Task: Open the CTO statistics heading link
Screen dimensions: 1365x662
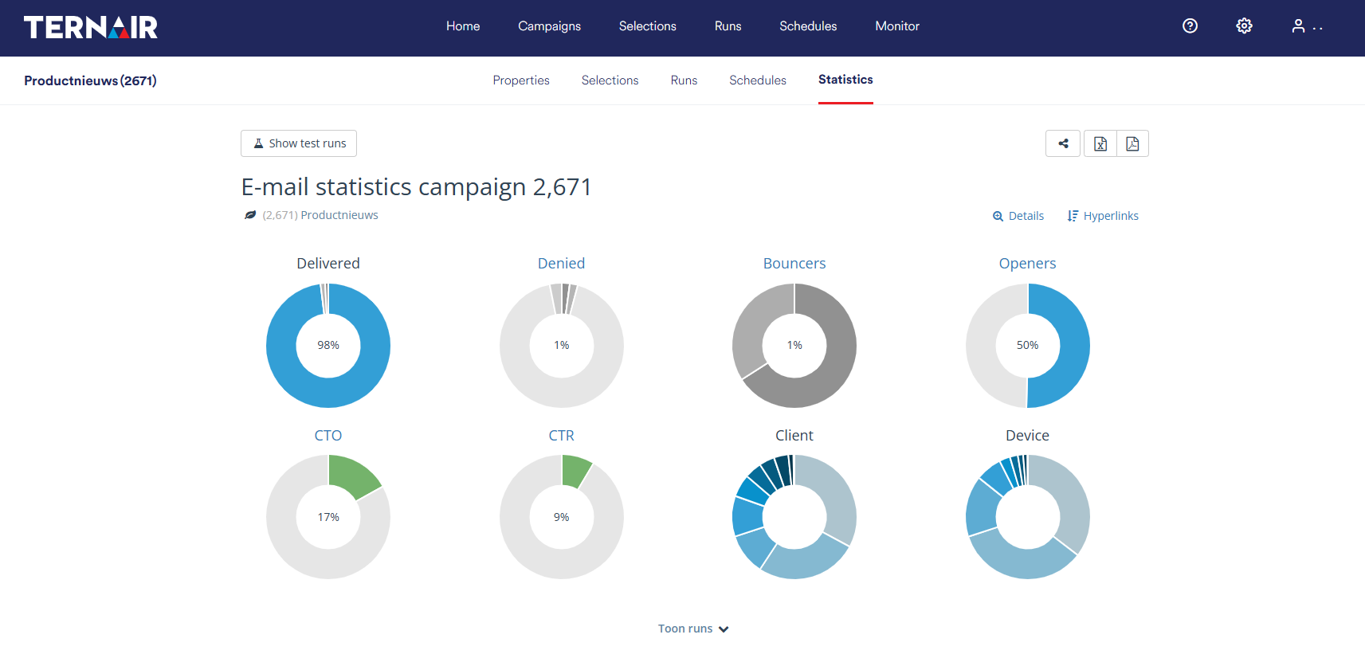Action: pos(328,436)
